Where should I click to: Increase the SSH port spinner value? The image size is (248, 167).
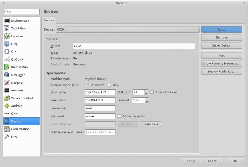click(x=147, y=91)
